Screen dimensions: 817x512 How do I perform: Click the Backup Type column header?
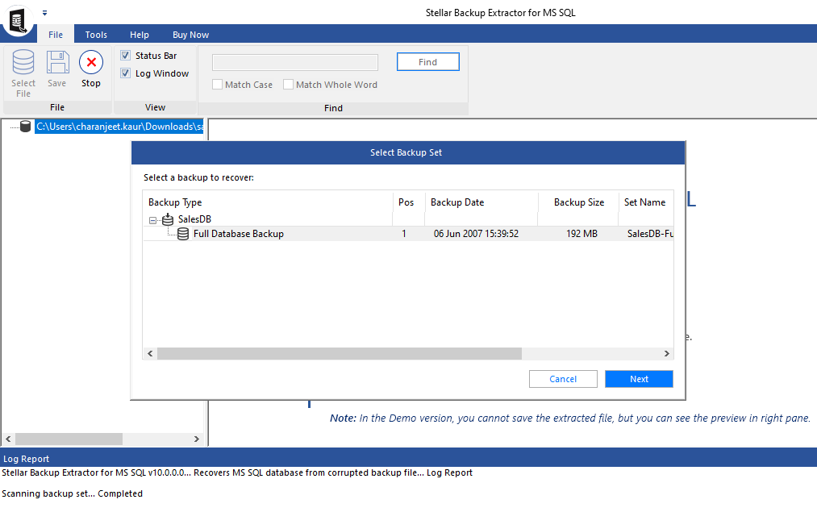[268, 202]
